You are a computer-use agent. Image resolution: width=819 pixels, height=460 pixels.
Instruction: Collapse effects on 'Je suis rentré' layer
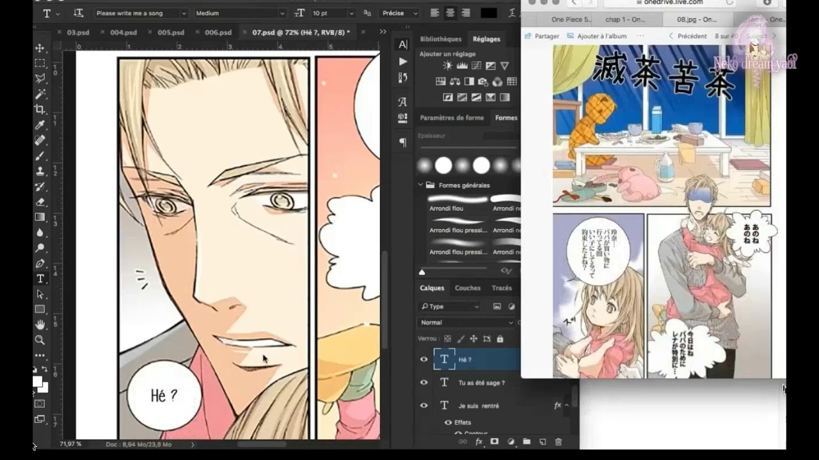[x=568, y=406]
